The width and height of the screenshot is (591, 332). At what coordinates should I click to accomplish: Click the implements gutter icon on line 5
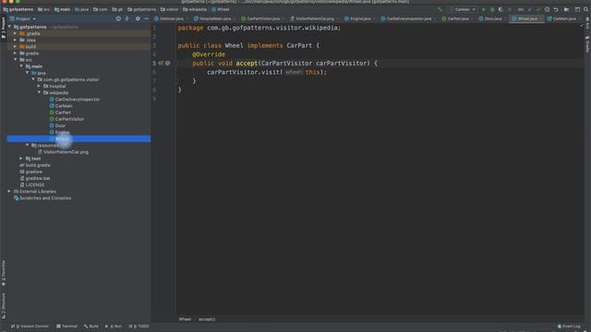point(161,64)
